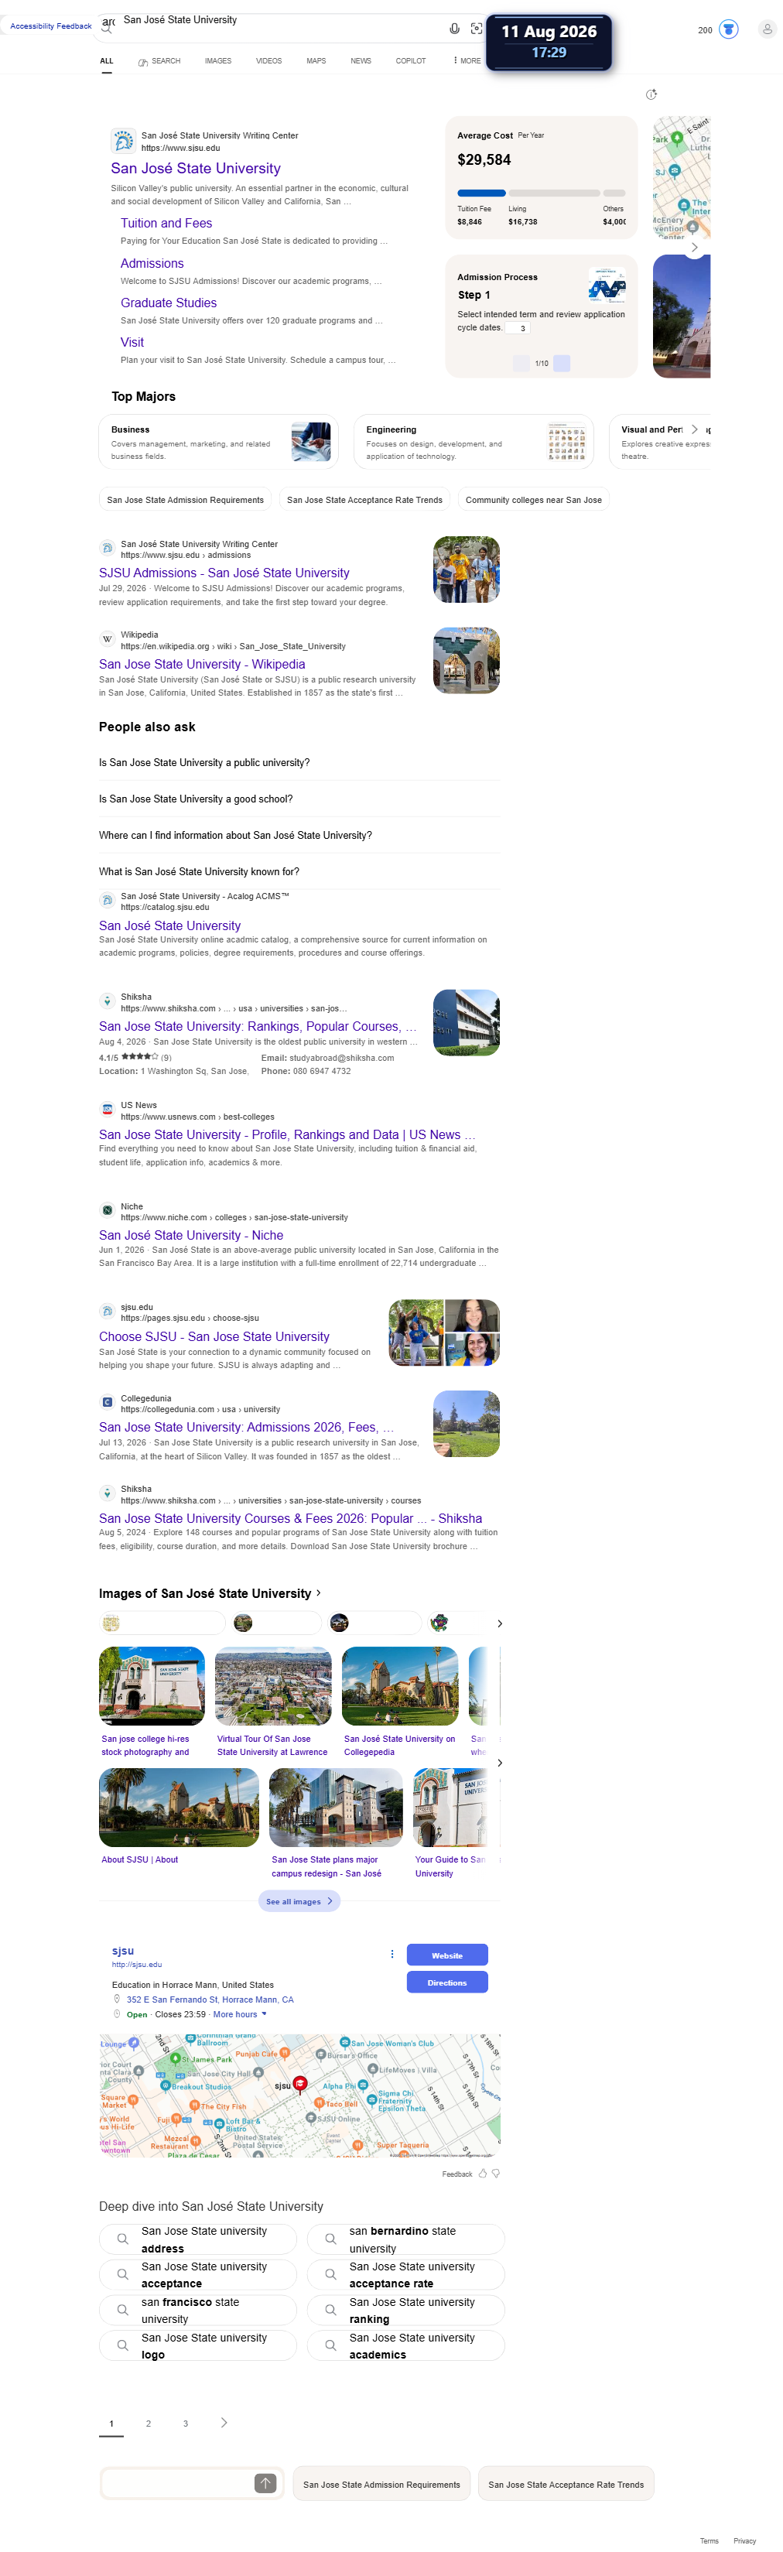This screenshot has width=783, height=2552.
Task: Click the sjsu red pin on the map
Action: (300, 2085)
